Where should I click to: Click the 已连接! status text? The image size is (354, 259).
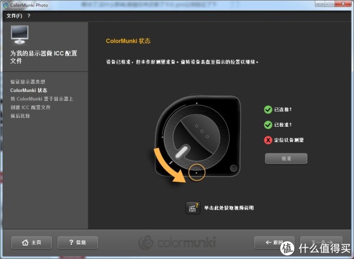tap(283, 110)
